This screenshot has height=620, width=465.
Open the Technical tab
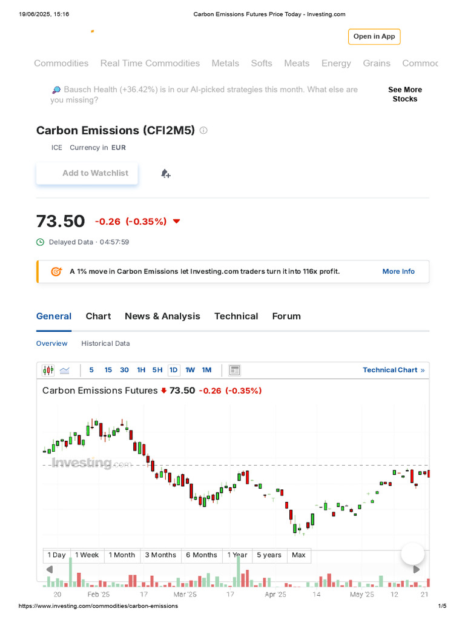pyautogui.click(x=236, y=316)
